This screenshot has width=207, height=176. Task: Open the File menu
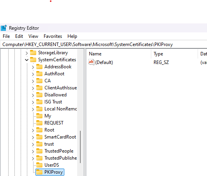[x=6, y=36]
